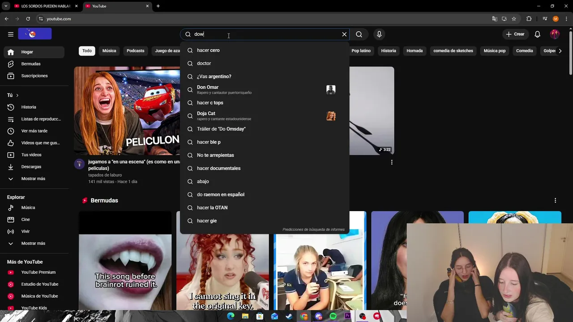Choose suggestion Tráiler de "Do Omsday"
573x322 pixels.
coord(265,129)
